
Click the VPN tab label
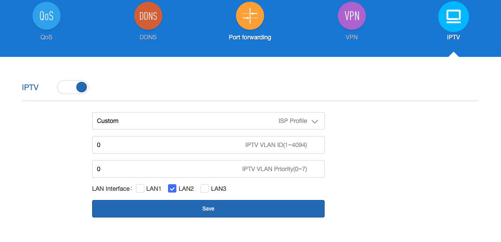352,37
